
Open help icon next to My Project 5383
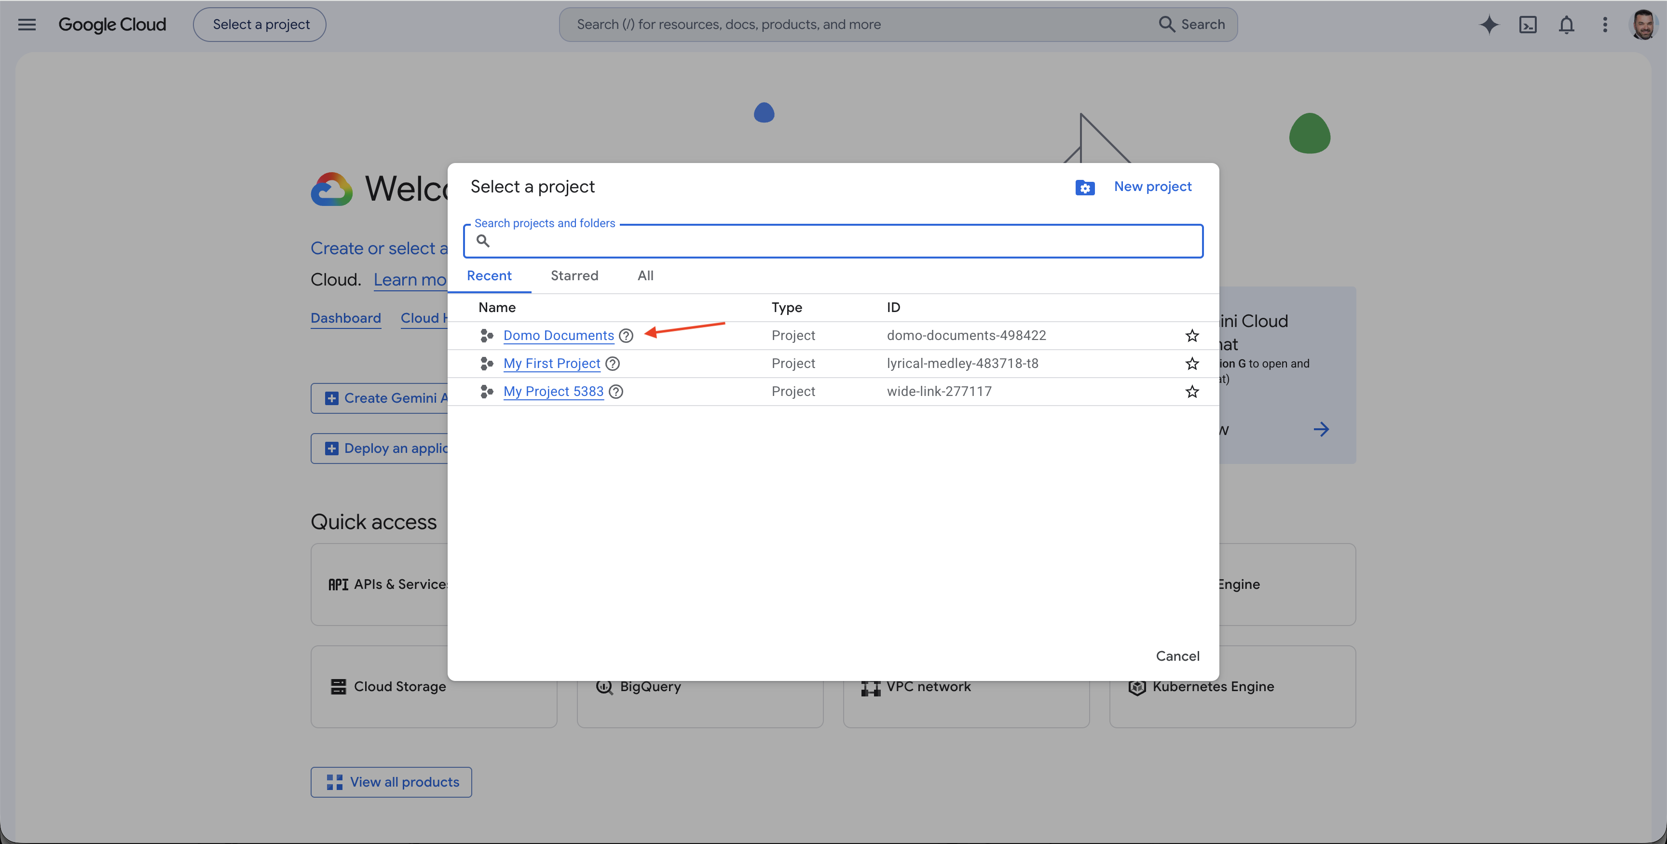click(x=616, y=392)
